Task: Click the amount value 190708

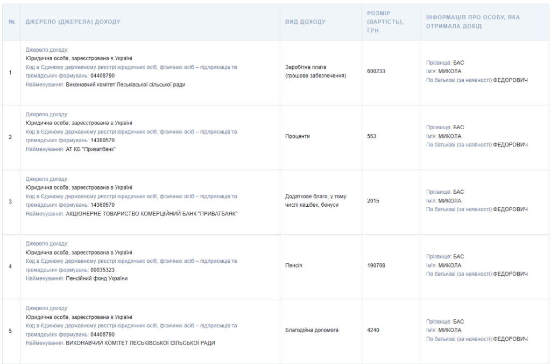Action: [x=376, y=265]
